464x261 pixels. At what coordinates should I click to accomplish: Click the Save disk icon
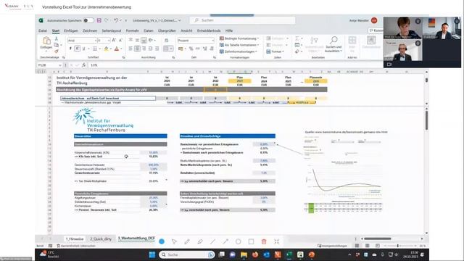99,20
